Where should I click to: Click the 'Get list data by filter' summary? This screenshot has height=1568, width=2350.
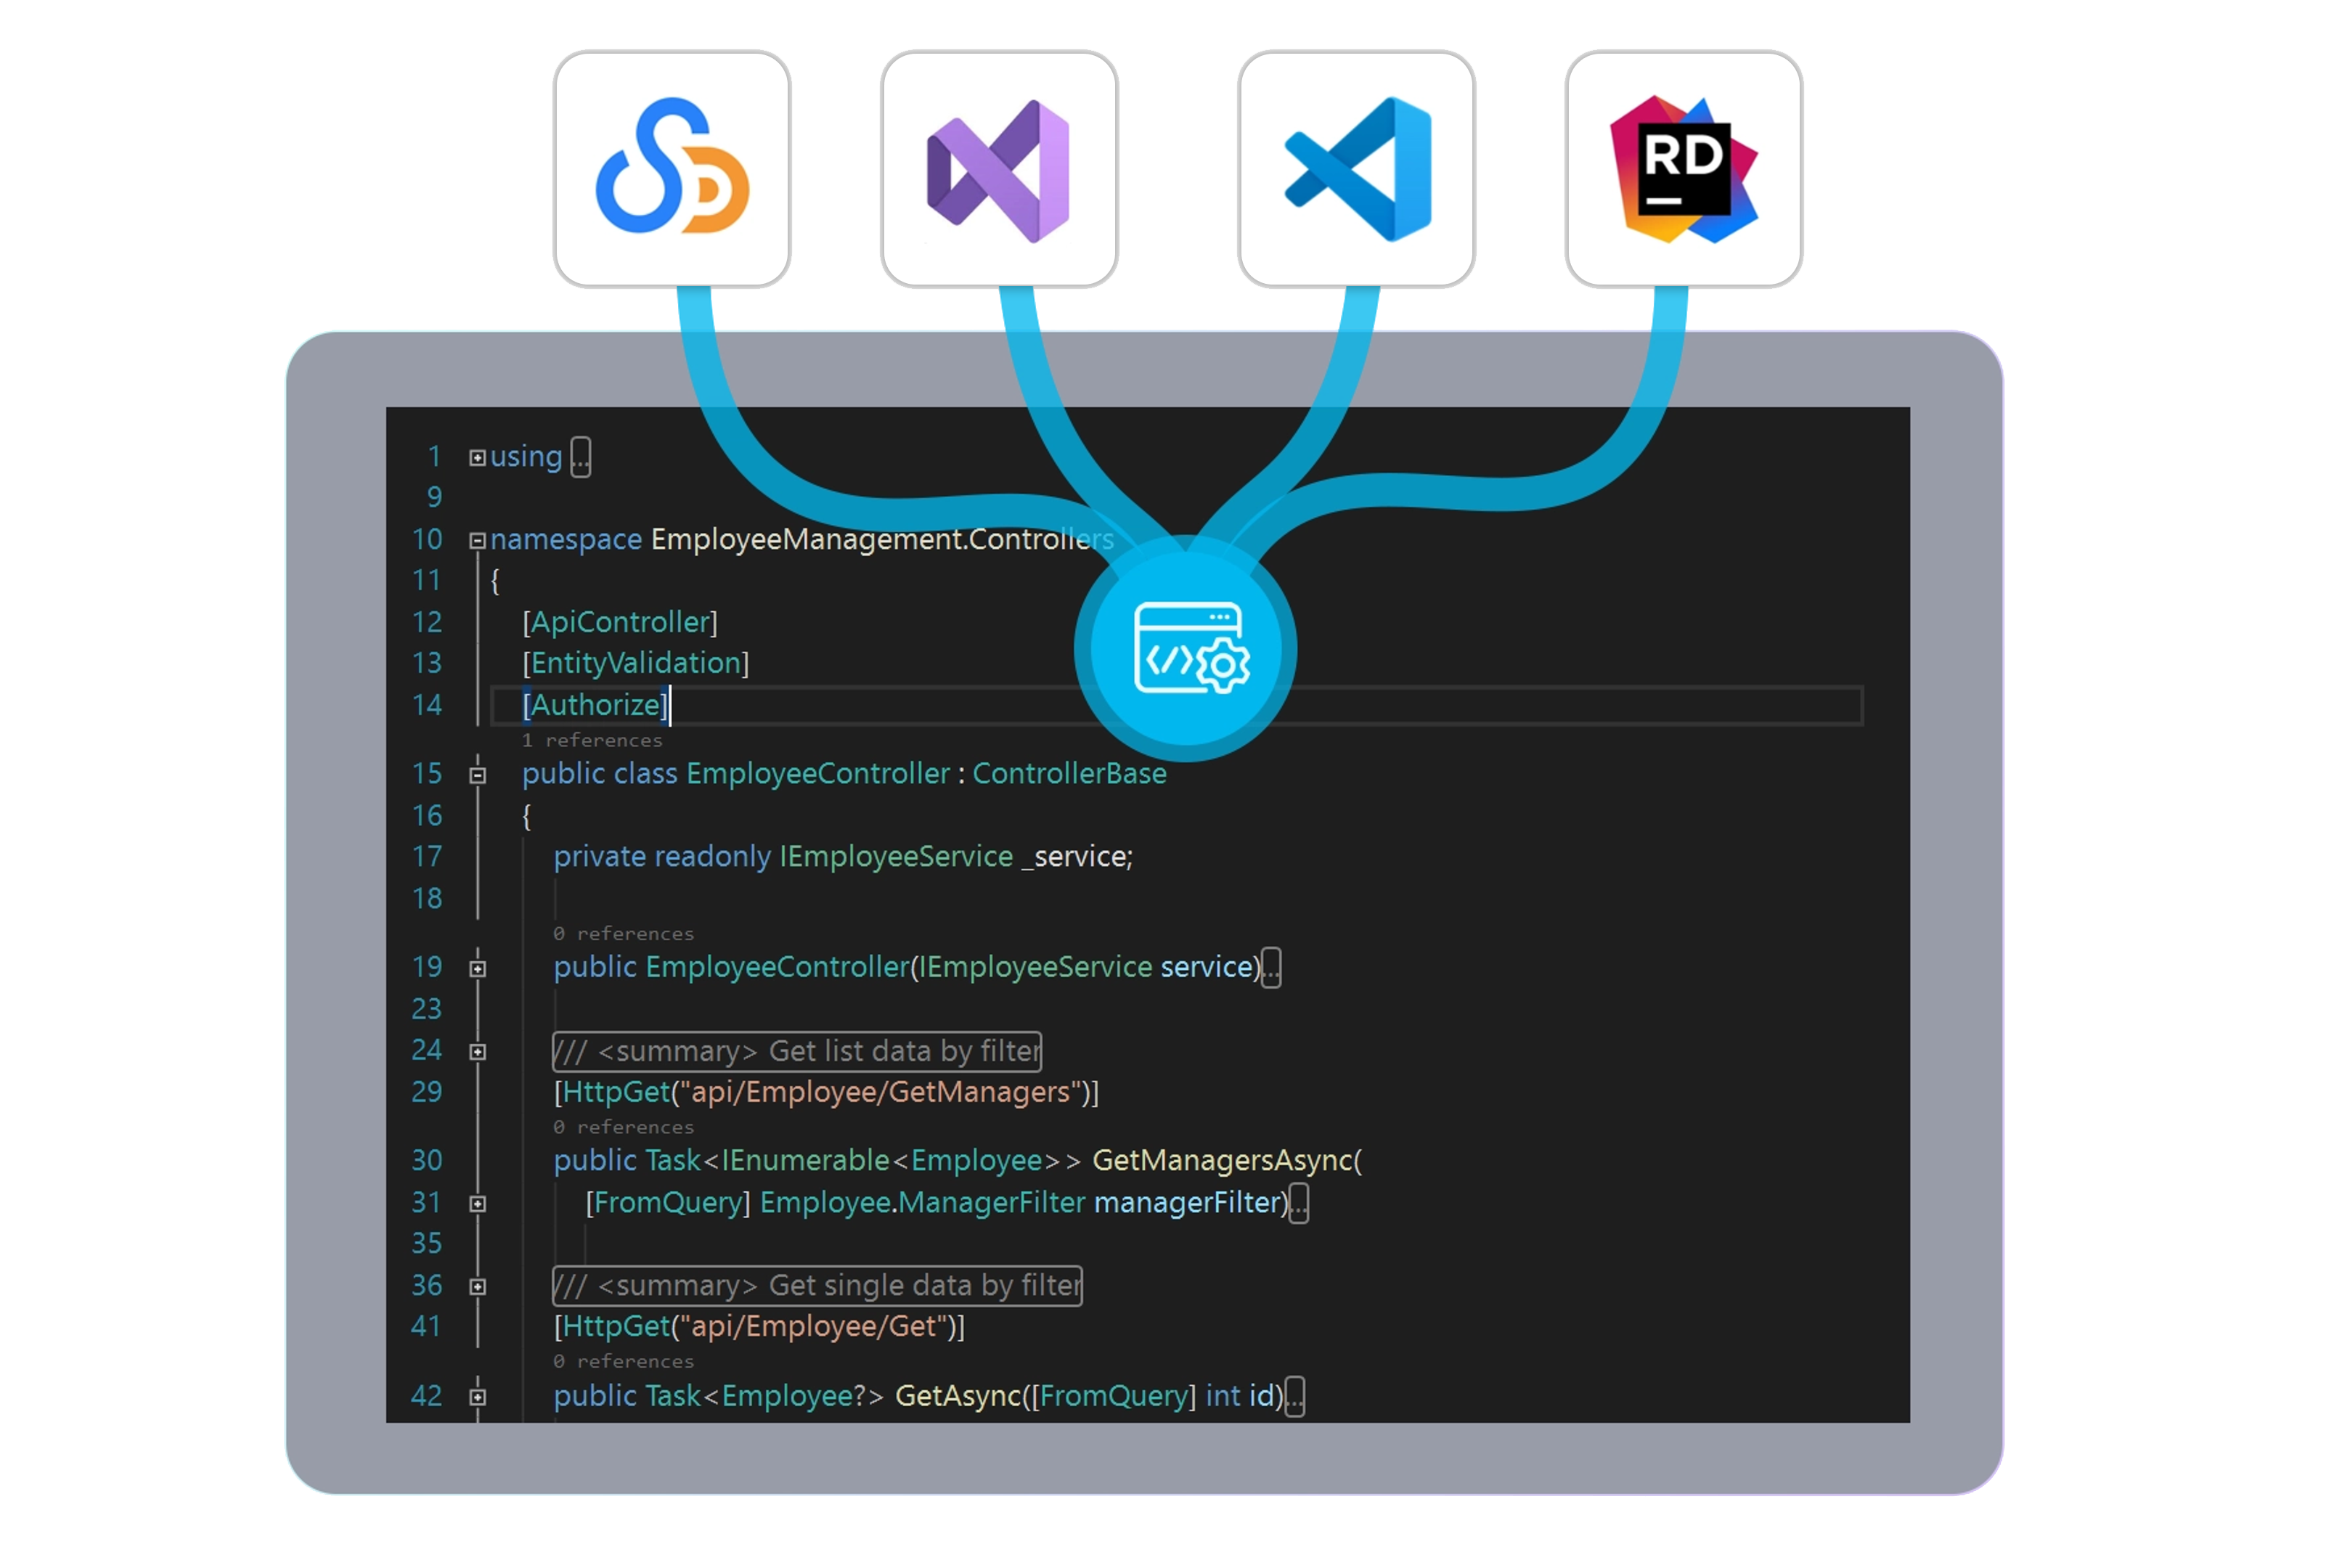904,1051
